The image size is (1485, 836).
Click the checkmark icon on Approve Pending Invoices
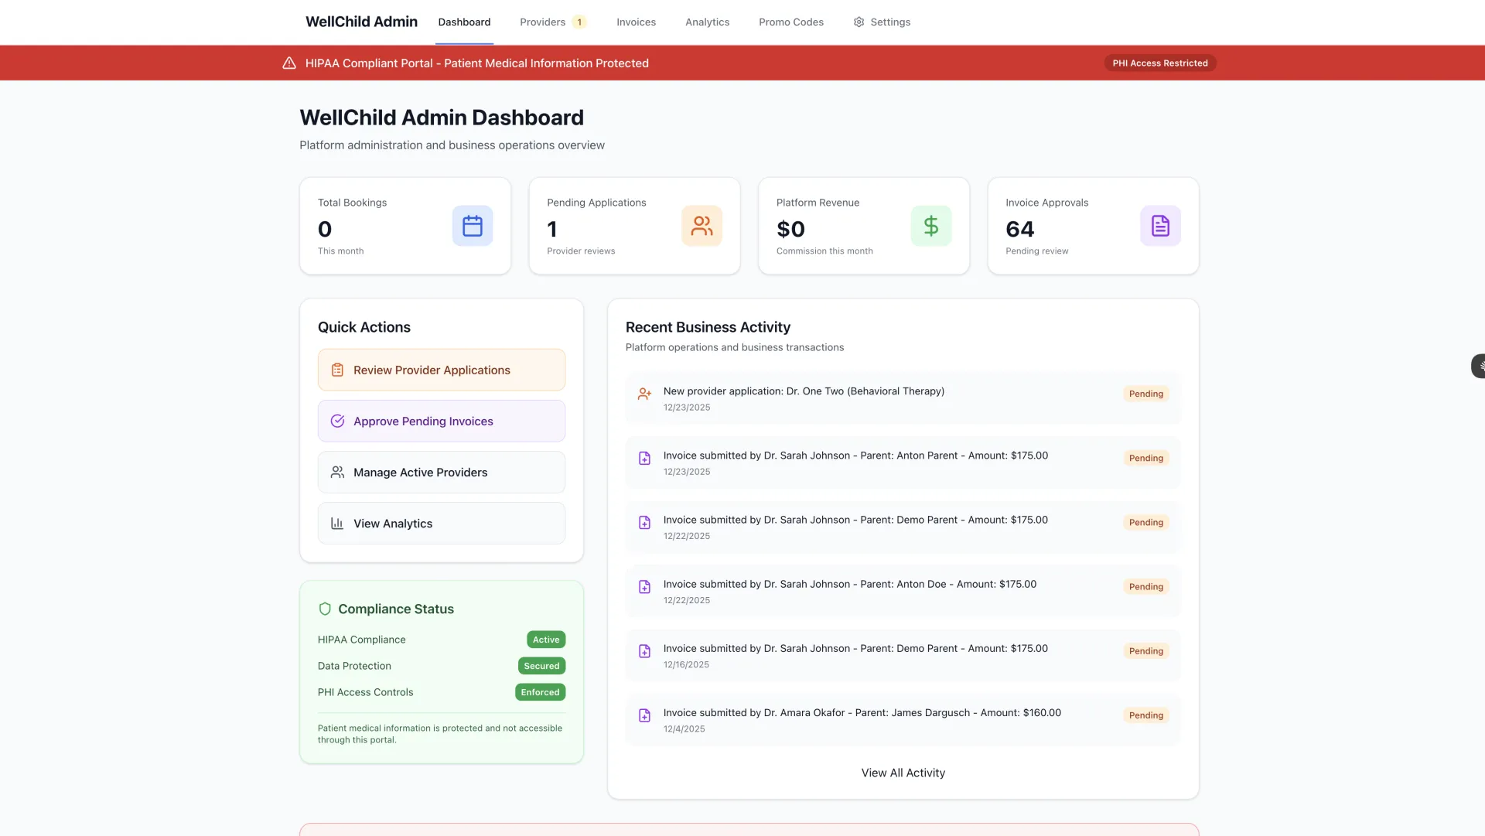[x=337, y=421]
